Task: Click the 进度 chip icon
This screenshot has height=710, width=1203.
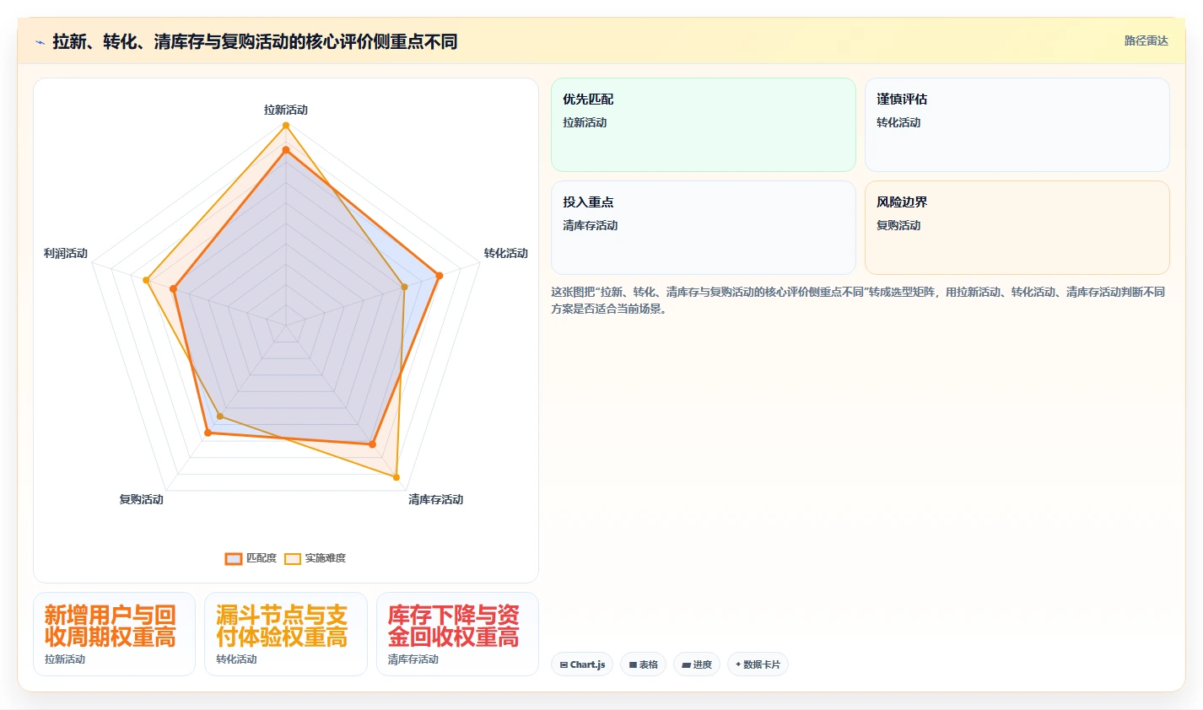Action: click(686, 664)
